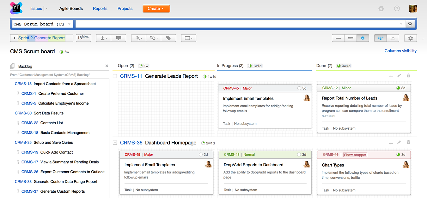Open the Projects menu
Image resolution: width=427 pixels, height=205 pixels.
click(125, 9)
